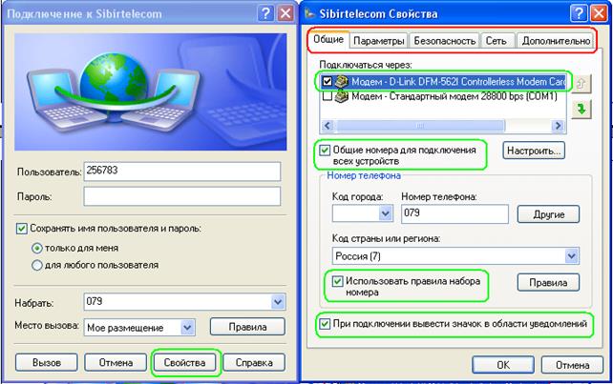Screen dimensions: 613x384
Task: Open the Свойства button
Action: (184, 362)
